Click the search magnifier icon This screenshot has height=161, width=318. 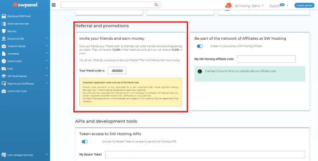pyautogui.click(x=156, y=5)
